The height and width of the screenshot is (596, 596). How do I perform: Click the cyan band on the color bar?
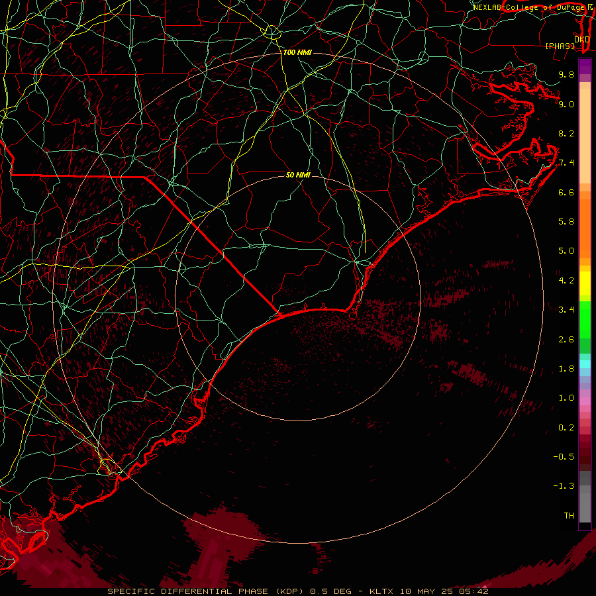click(585, 364)
